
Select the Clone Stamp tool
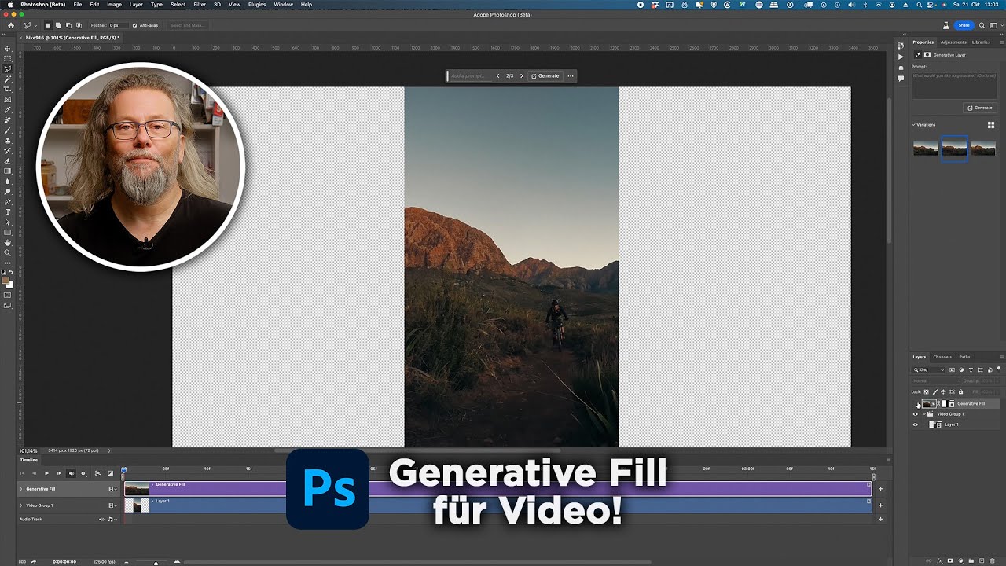[x=8, y=141]
